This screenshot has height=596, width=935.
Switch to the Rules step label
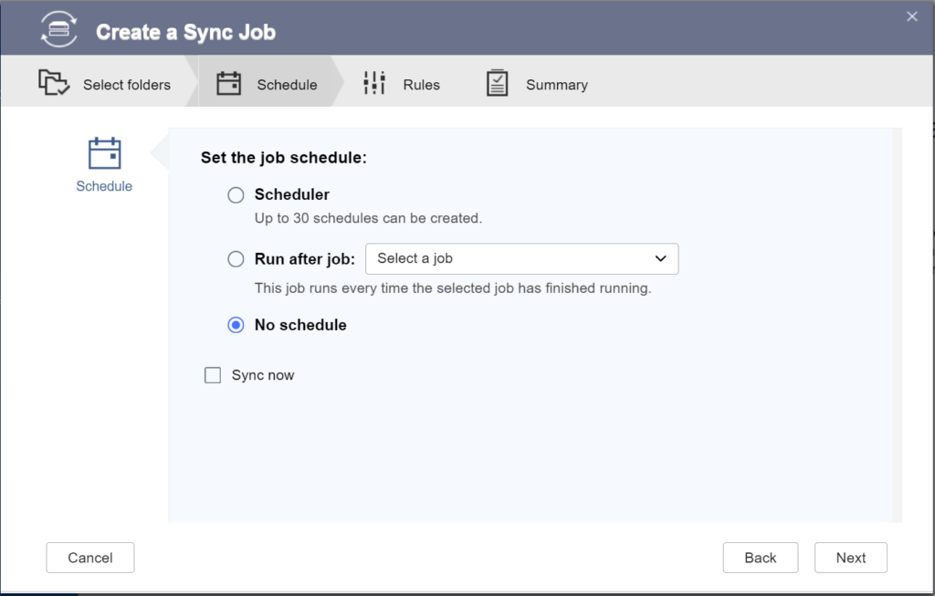click(421, 85)
